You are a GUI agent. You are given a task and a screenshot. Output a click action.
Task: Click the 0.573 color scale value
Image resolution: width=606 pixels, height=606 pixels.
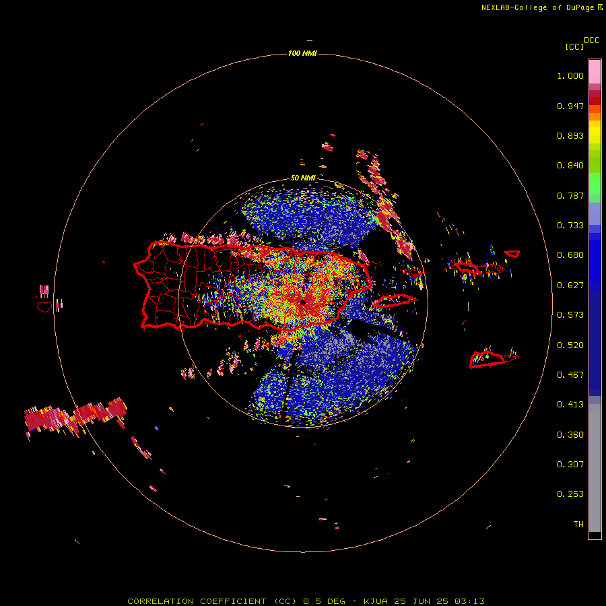tap(570, 315)
